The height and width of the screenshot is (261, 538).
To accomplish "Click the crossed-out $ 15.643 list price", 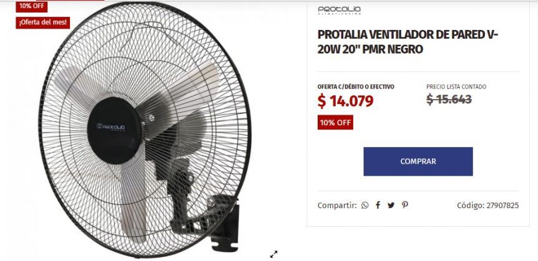I will point(449,99).
